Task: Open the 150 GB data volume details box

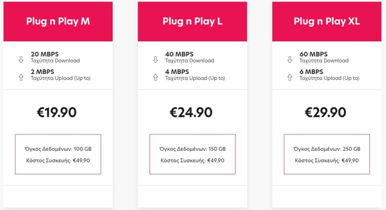Action: click(193, 154)
